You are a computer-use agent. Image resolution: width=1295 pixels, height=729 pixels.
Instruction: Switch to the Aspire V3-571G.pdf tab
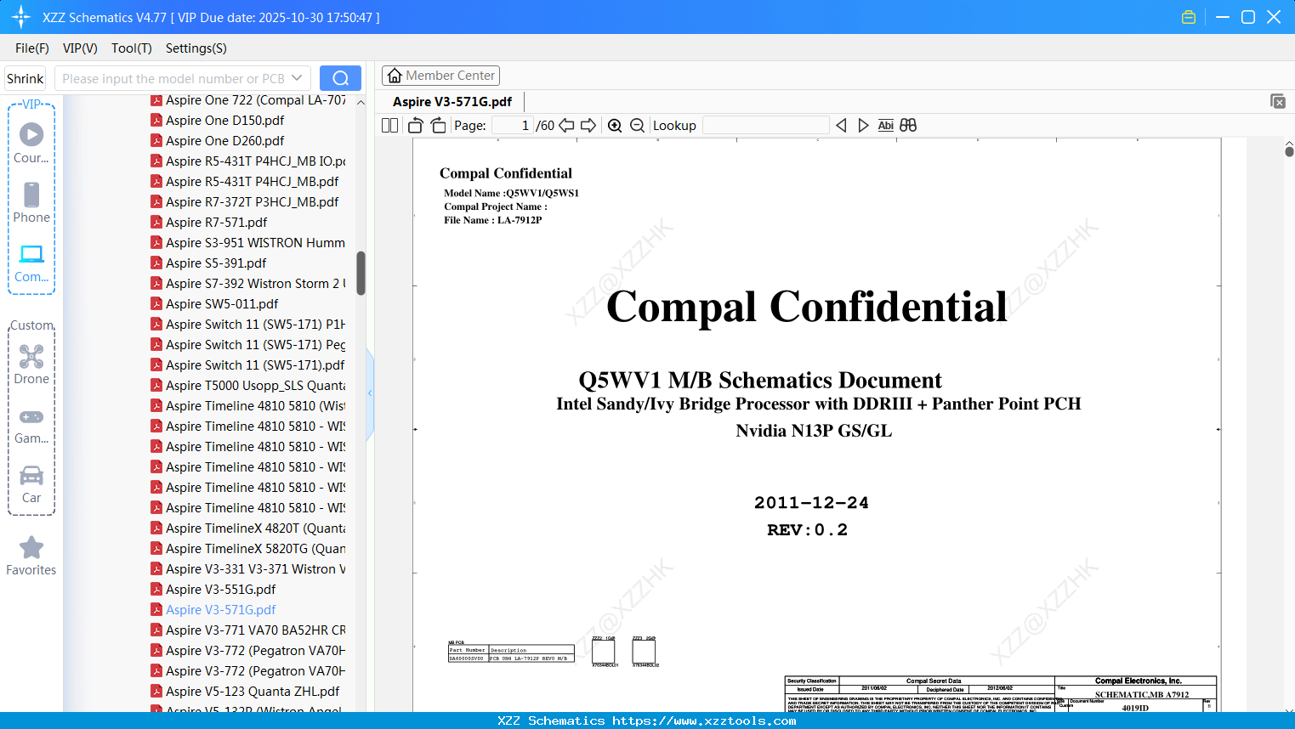[x=452, y=102]
